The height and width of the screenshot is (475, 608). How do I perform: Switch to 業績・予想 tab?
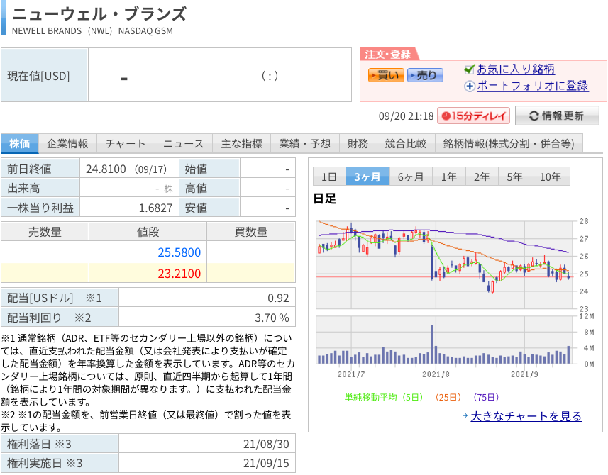point(305,144)
